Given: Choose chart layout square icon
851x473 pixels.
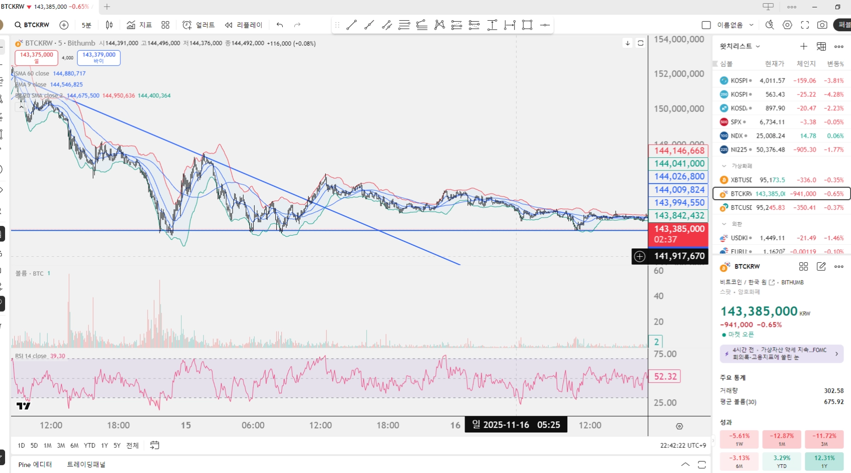Looking at the screenshot, I should pyautogui.click(x=706, y=25).
